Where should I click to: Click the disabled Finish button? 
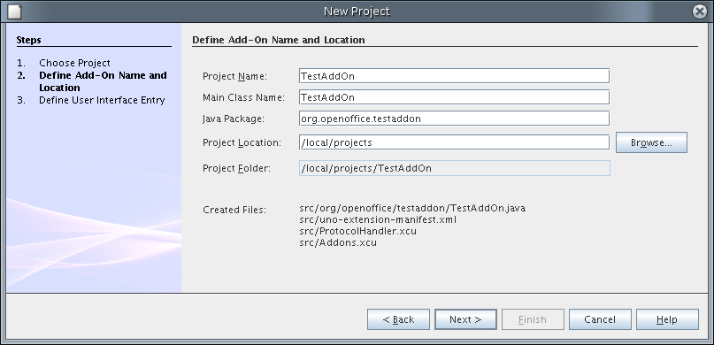(533, 319)
